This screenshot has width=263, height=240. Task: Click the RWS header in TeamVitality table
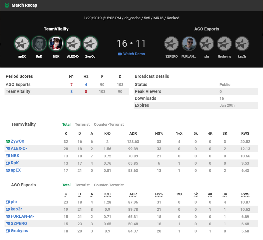(x=245, y=134)
